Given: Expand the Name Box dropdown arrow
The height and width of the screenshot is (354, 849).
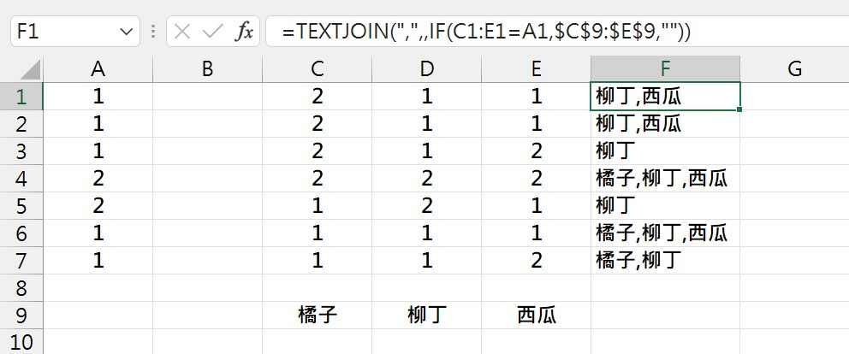Looking at the screenshot, I should [126, 32].
